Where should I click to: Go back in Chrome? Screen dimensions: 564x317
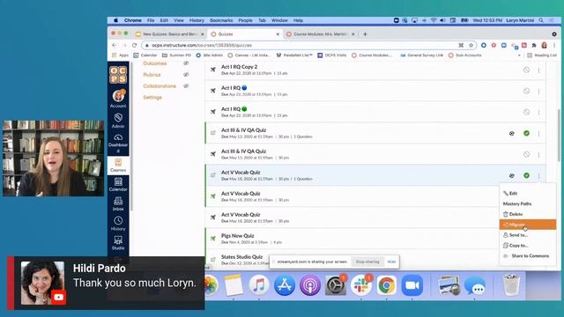pos(114,45)
